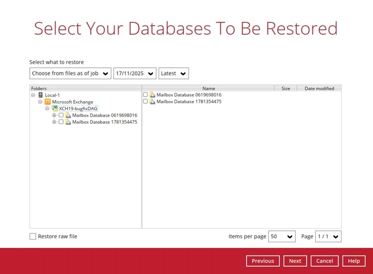
Task: Click the Microsoft Exchange icon in tree
Action: pyautogui.click(x=48, y=102)
